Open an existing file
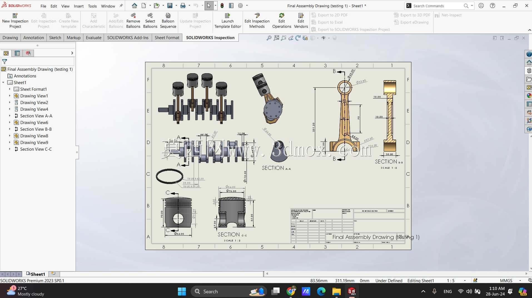532x298 pixels. 157,6
